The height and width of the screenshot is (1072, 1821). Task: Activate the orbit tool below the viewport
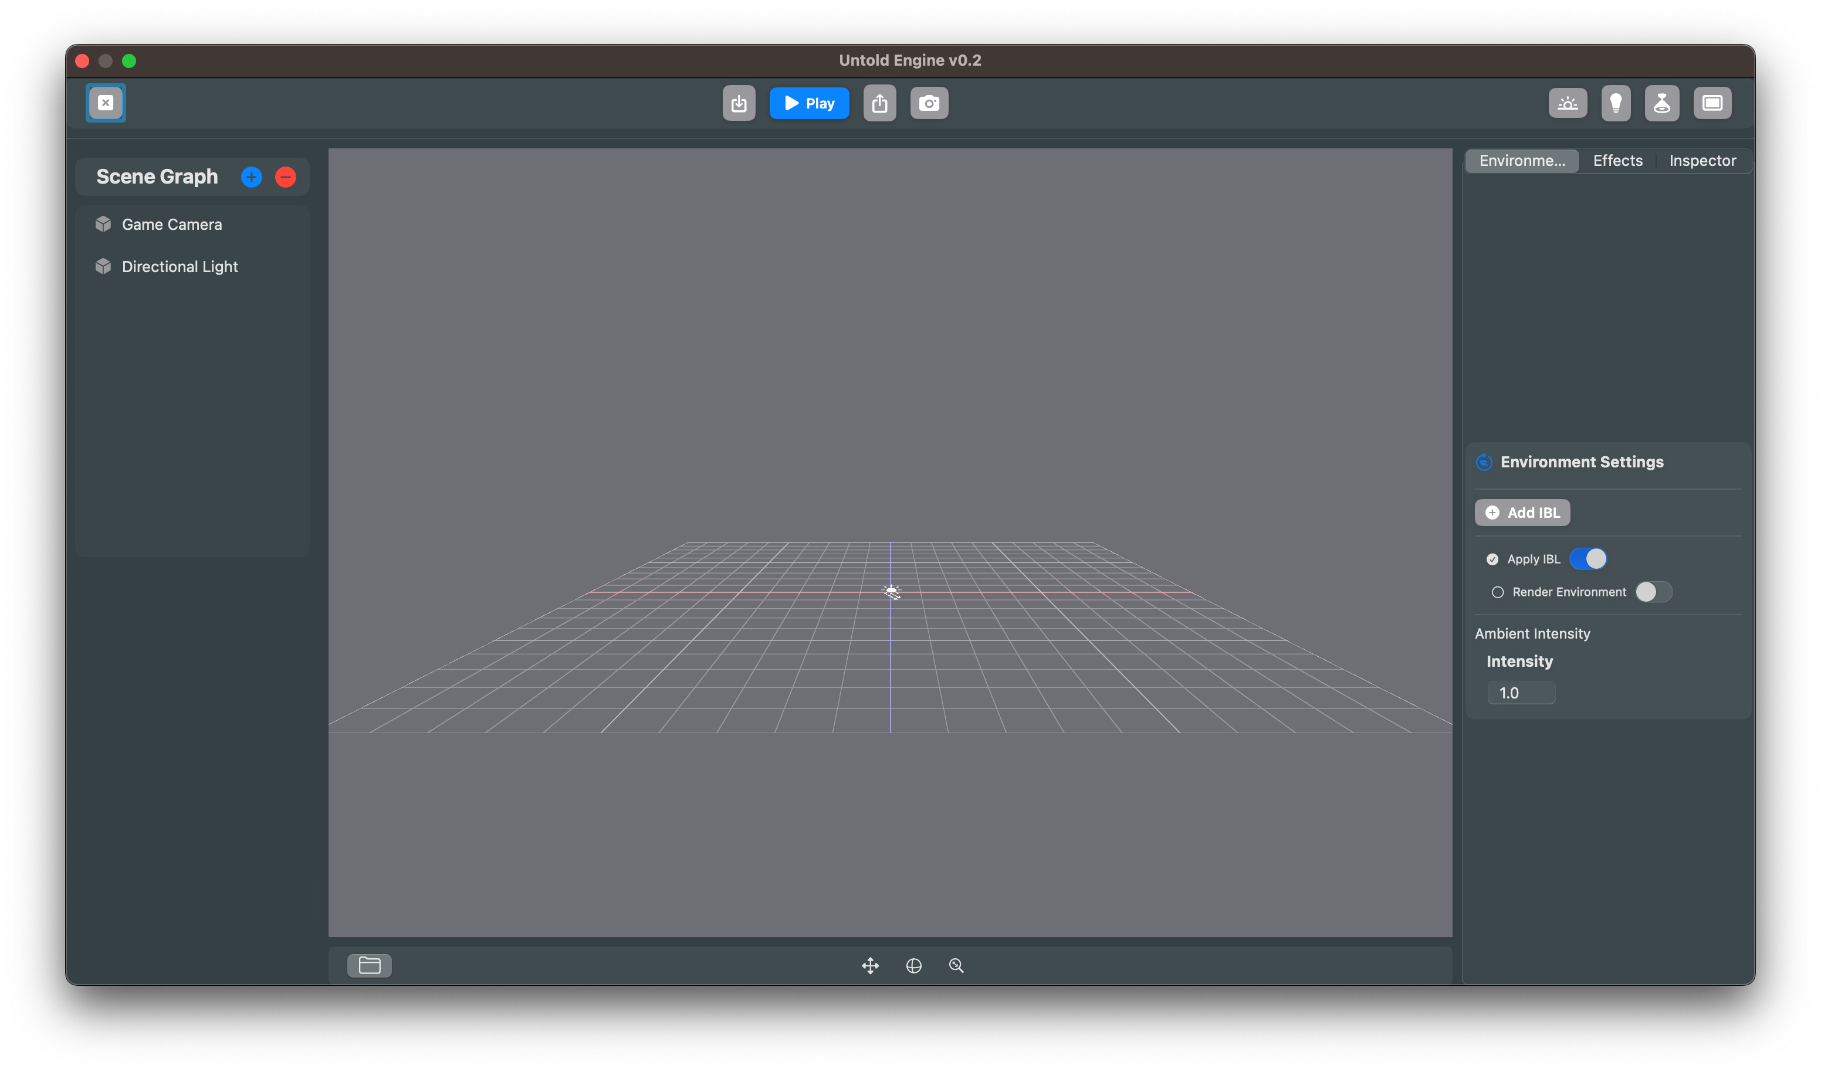pos(914,965)
